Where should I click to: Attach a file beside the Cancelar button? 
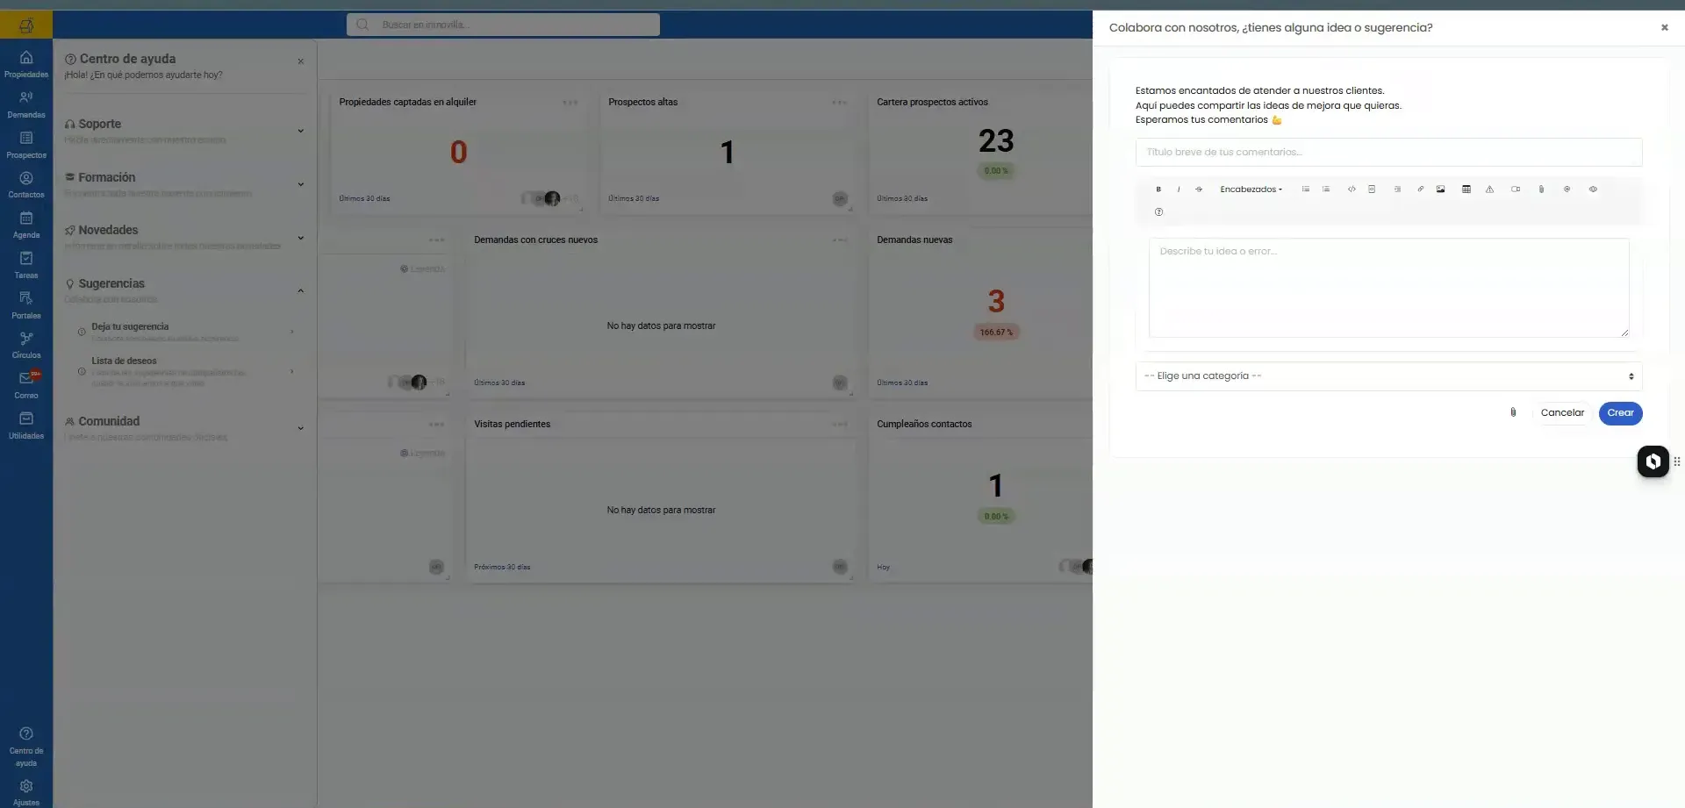click(x=1513, y=412)
